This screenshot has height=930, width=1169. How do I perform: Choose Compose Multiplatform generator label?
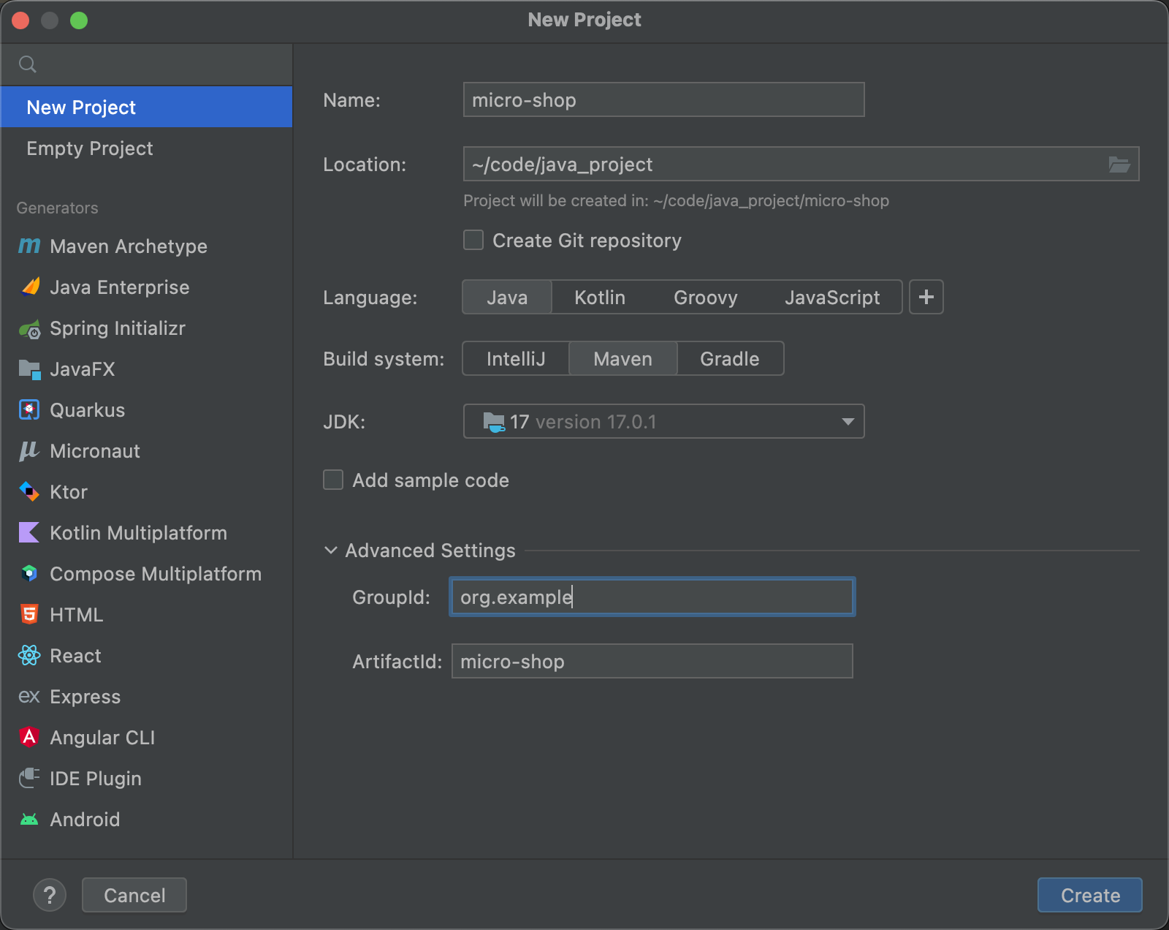(x=156, y=574)
